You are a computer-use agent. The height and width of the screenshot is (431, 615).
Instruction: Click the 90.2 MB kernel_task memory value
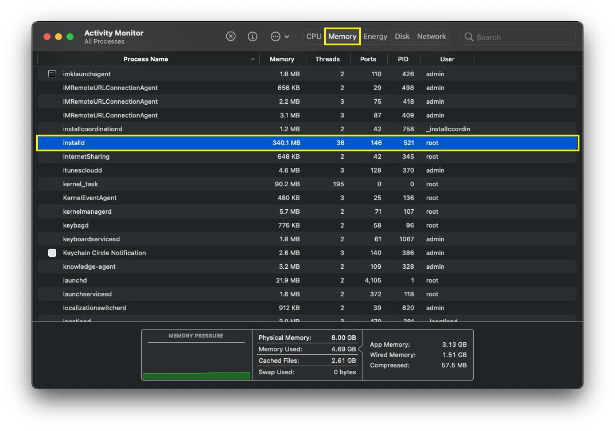[x=287, y=184]
